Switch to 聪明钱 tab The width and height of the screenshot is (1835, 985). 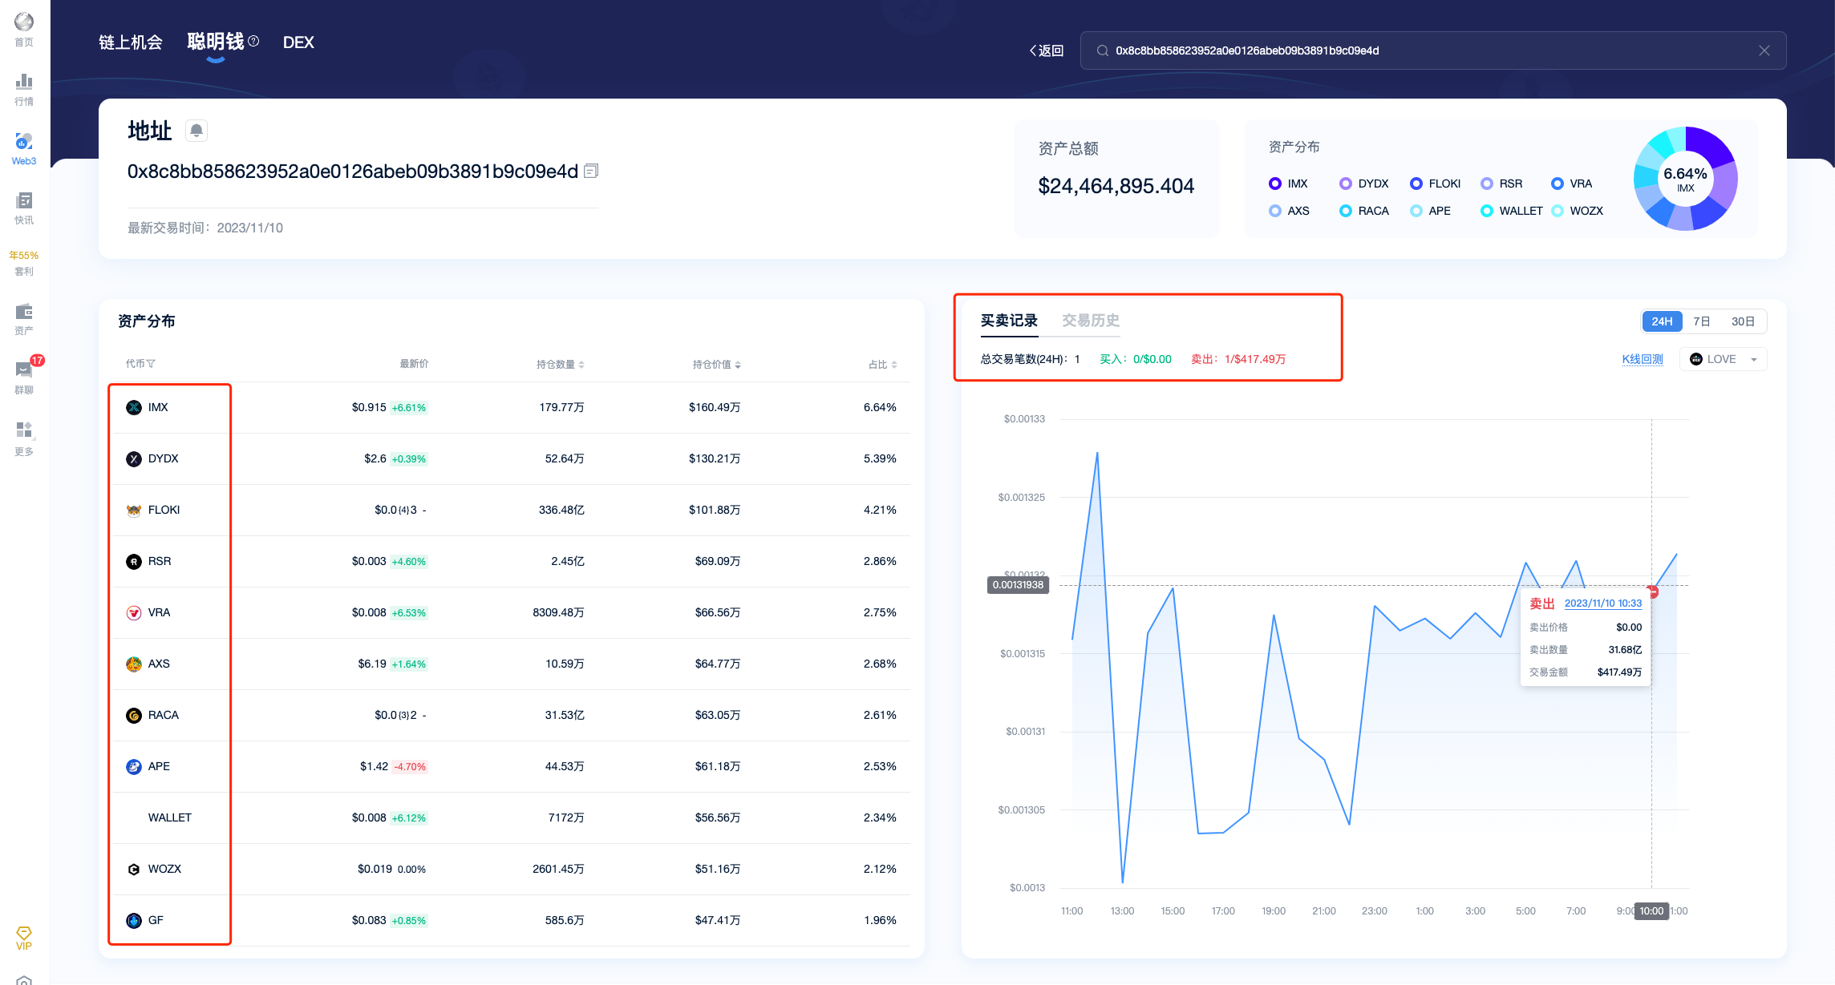(x=216, y=41)
